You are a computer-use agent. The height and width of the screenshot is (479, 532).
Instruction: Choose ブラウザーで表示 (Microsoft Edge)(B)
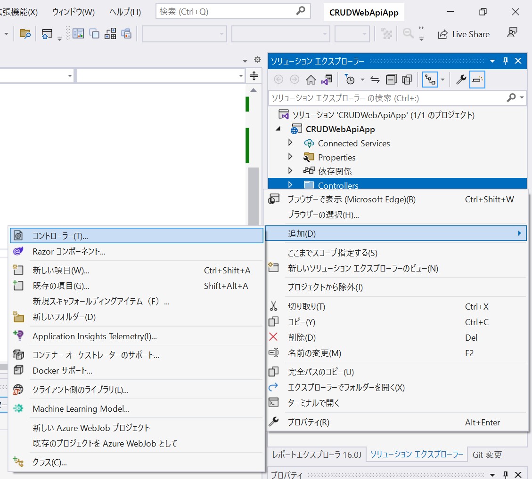coord(396,199)
